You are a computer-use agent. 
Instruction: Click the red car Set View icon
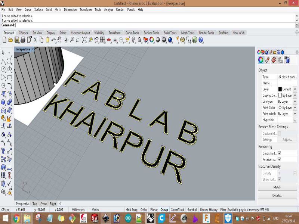click(x=109, y=40)
